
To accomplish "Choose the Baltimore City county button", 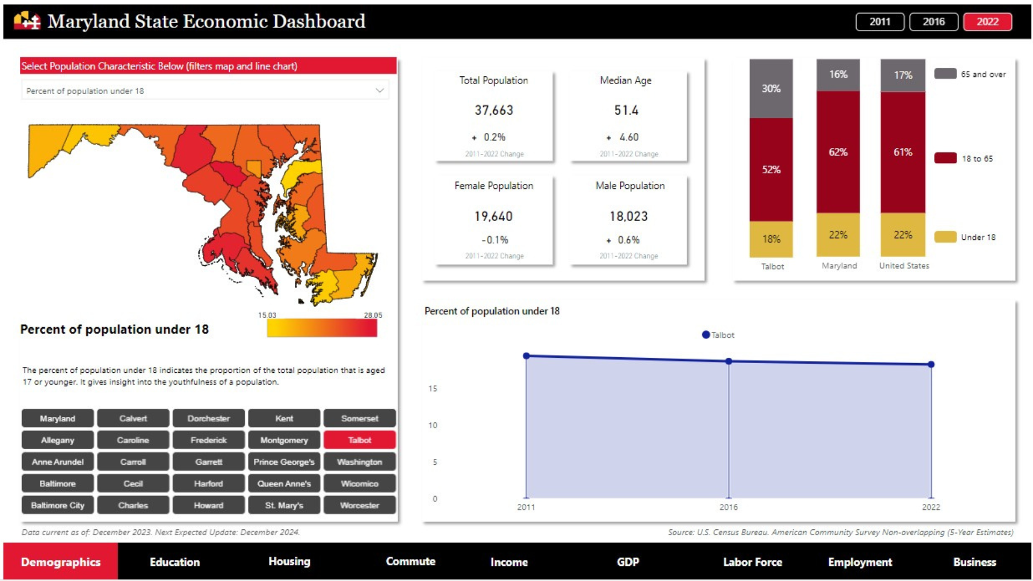I will click(x=58, y=505).
